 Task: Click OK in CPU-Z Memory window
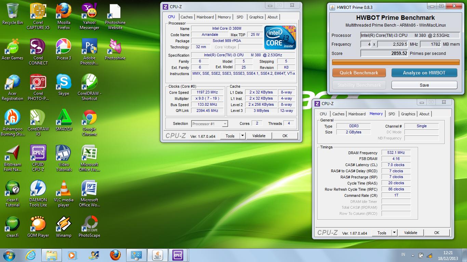point(437,233)
